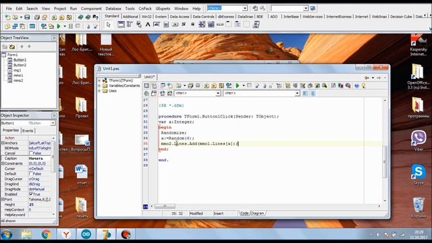Open the CnPack menu

[145, 9]
